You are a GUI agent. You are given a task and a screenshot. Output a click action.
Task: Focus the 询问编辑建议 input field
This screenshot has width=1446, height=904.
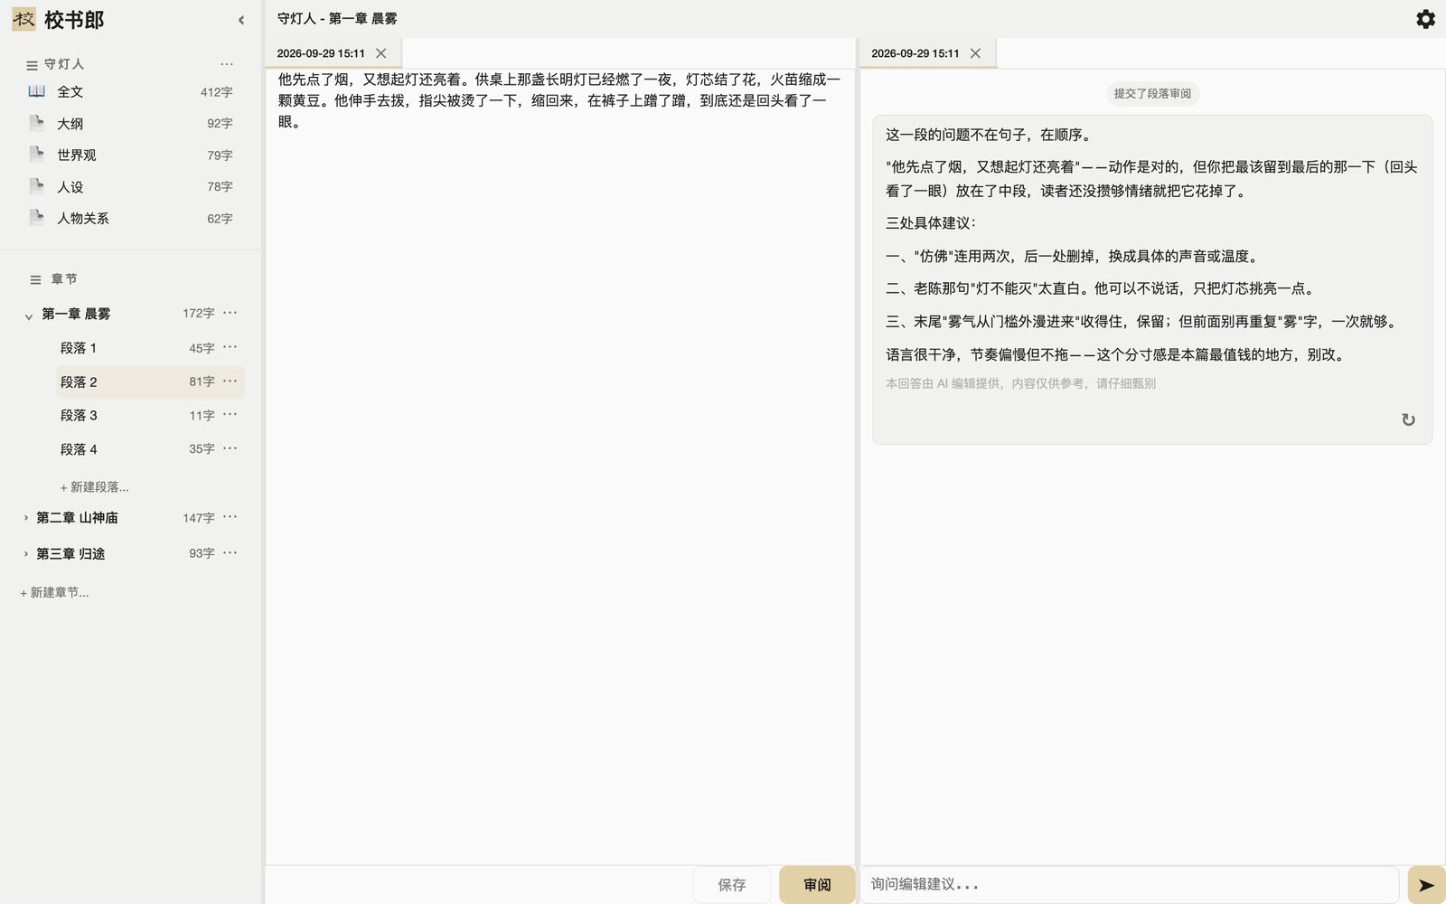[x=1130, y=885]
